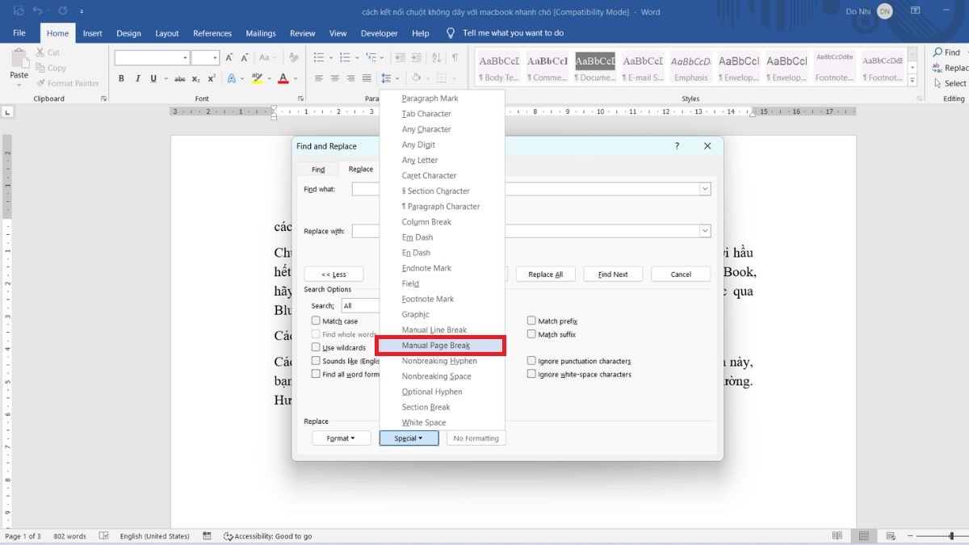Open Help for the Find and Replace dialog
The width and height of the screenshot is (969, 545).
tap(677, 146)
